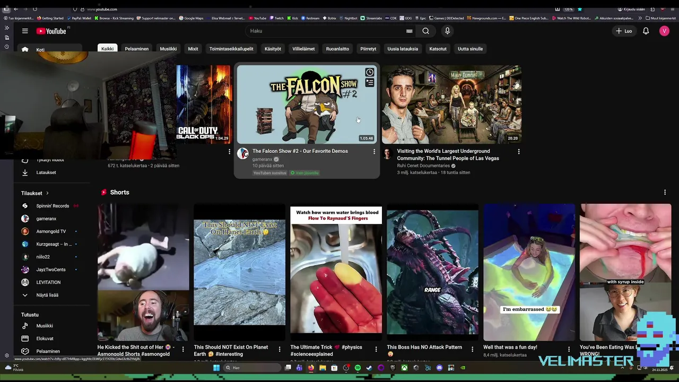Select the Piirretyt filter chip
Screen dimensions: 679x382
(368, 49)
